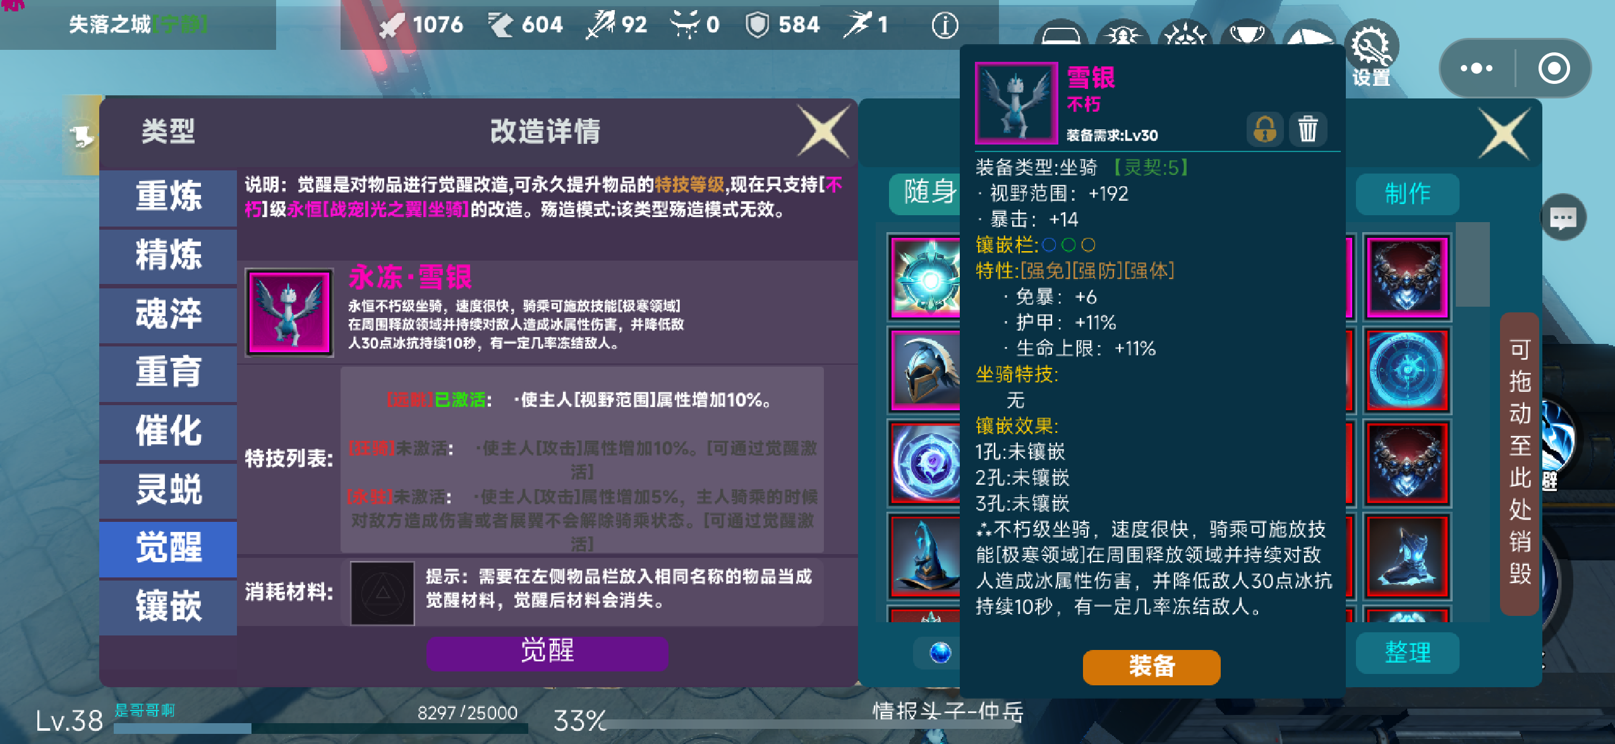Image resolution: width=1615 pixels, height=744 pixels.
Task: Select the 镶嵌 category tab
Action: (x=168, y=606)
